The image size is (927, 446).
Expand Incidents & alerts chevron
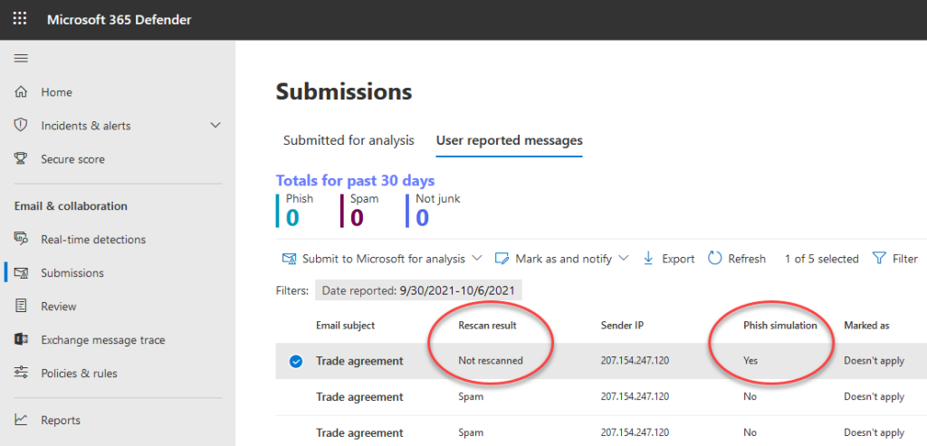pyautogui.click(x=215, y=126)
